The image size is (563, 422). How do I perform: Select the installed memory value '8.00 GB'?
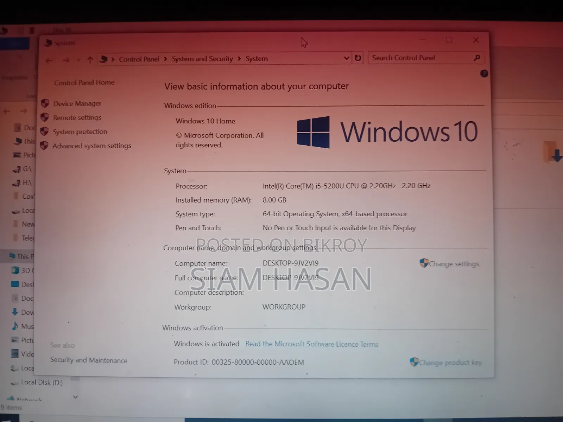click(274, 200)
